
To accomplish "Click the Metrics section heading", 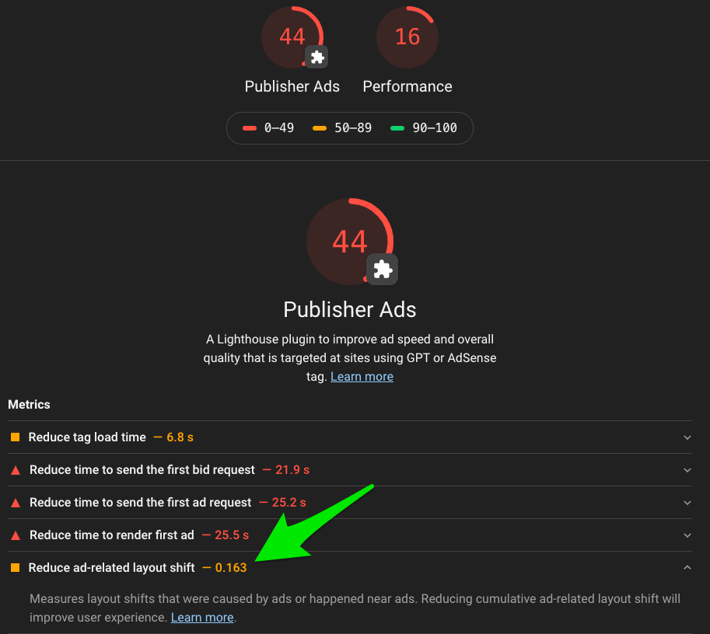I will click(29, 405).
